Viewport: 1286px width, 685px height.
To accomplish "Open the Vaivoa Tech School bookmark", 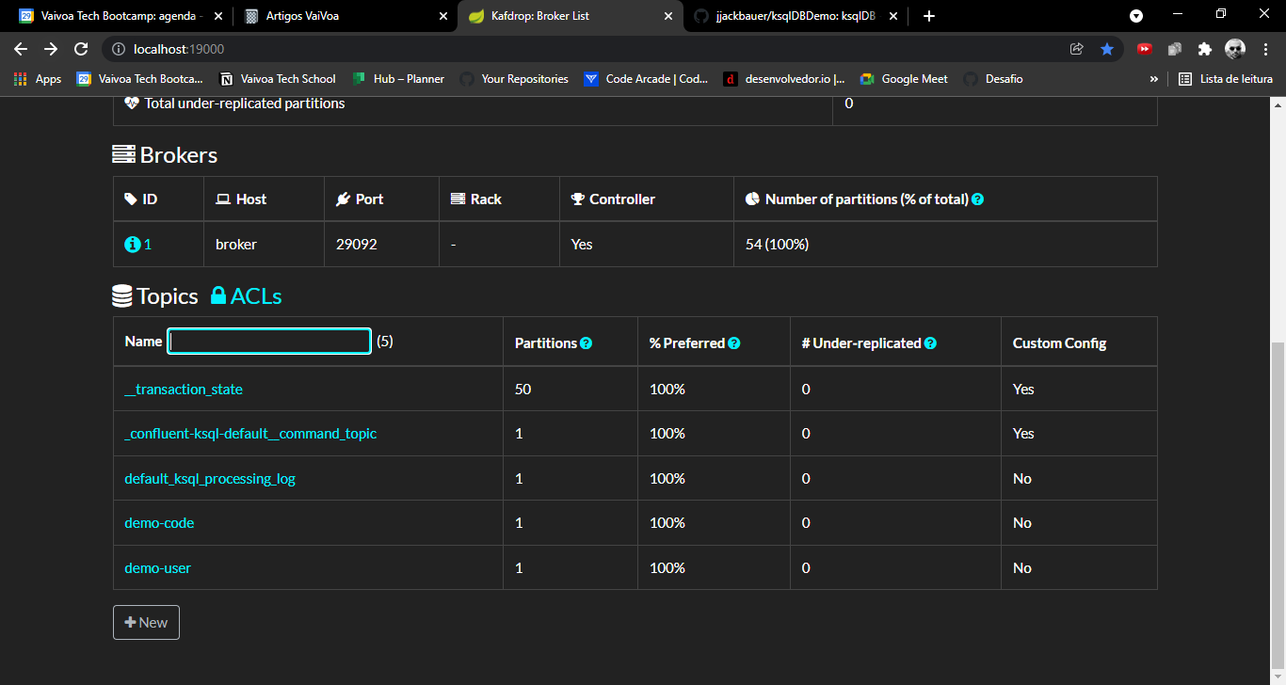I will coord(278,79).
